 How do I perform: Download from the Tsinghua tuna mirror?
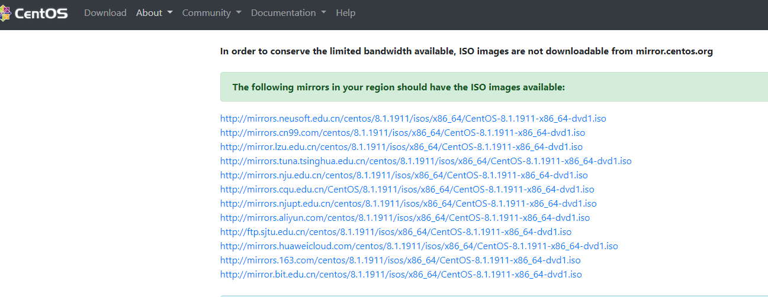tap(426, 161)
